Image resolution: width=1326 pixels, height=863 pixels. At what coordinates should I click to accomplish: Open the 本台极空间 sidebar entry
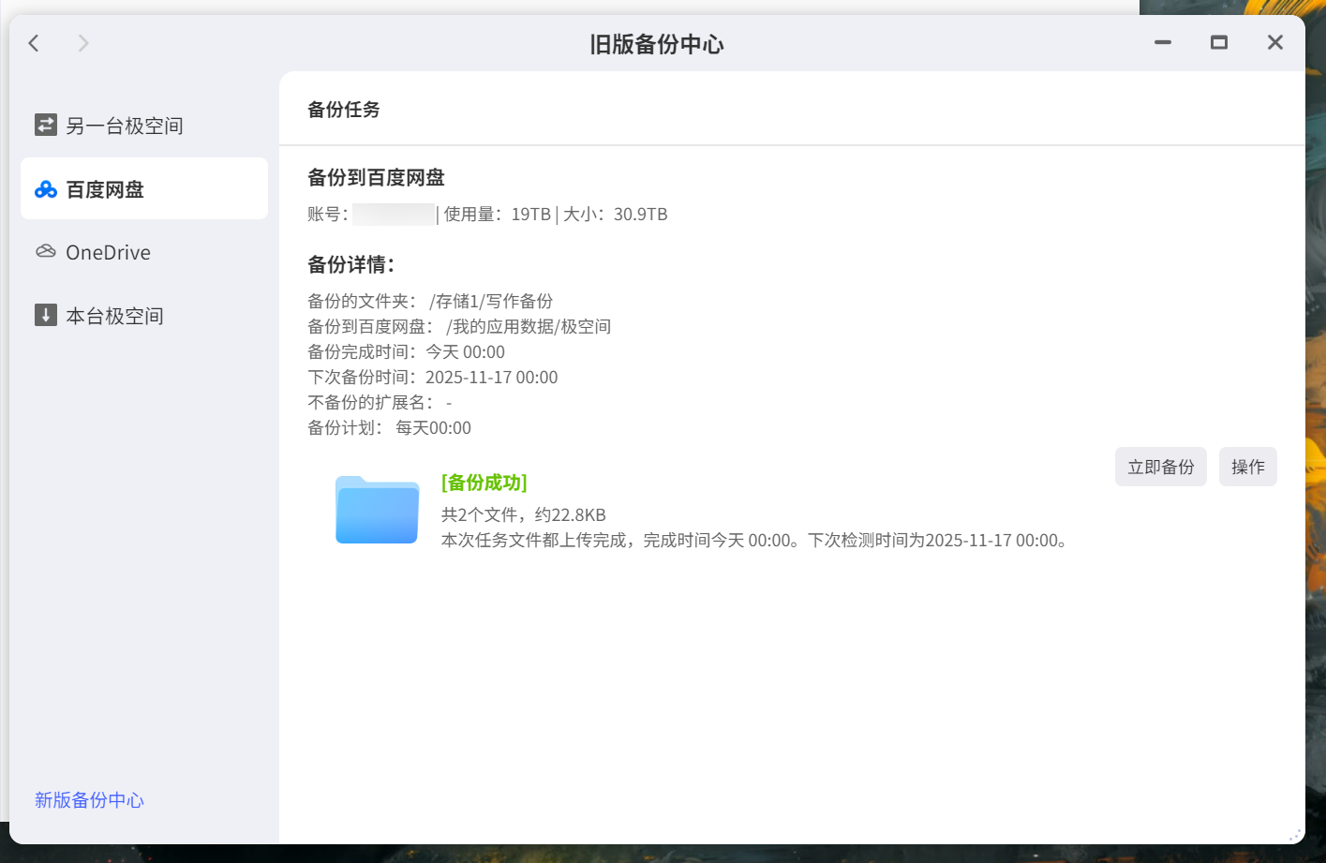click(144, 316)
